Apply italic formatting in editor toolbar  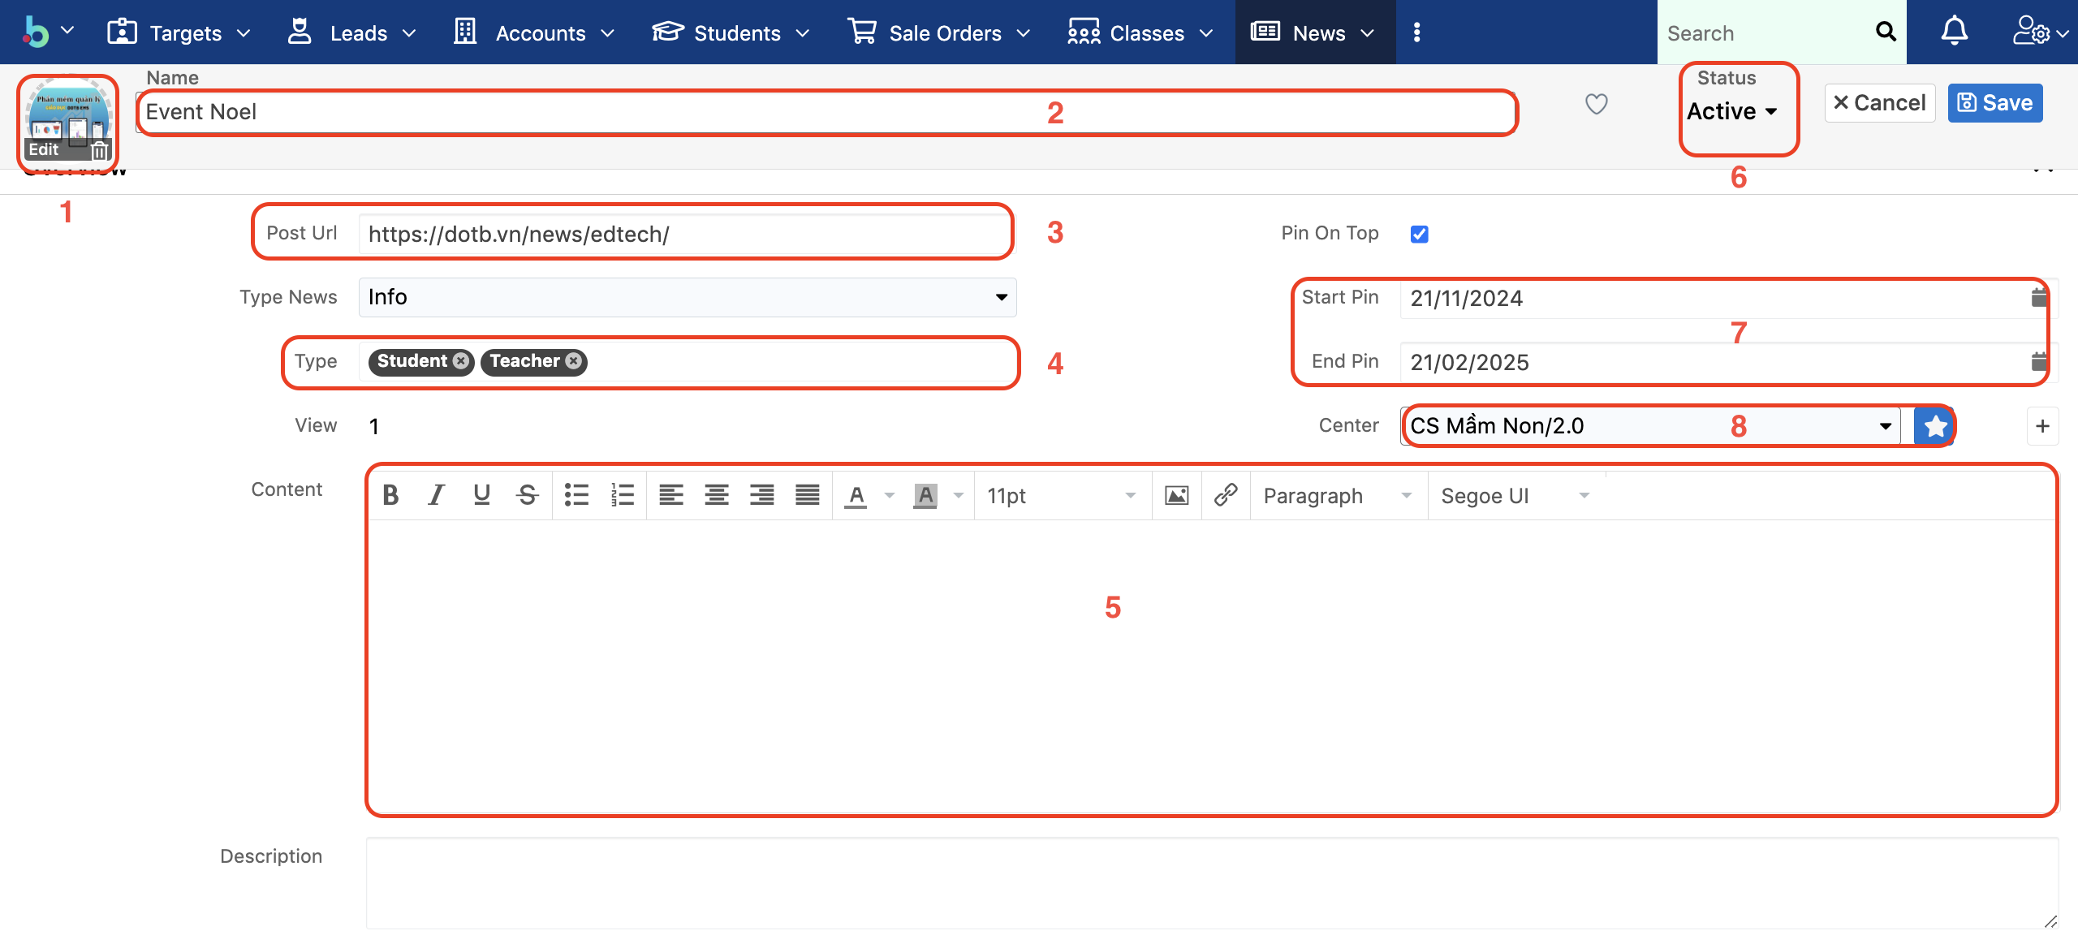[x=436, y=495]
